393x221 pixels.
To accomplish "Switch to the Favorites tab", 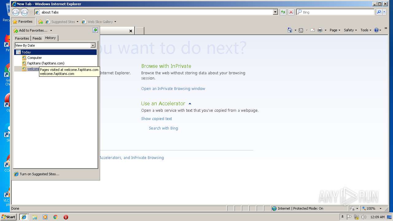I will click(x=22, y=38).
